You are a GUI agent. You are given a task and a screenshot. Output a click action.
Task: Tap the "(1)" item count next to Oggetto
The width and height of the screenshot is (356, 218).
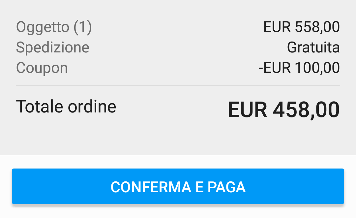tap(82, 27)
